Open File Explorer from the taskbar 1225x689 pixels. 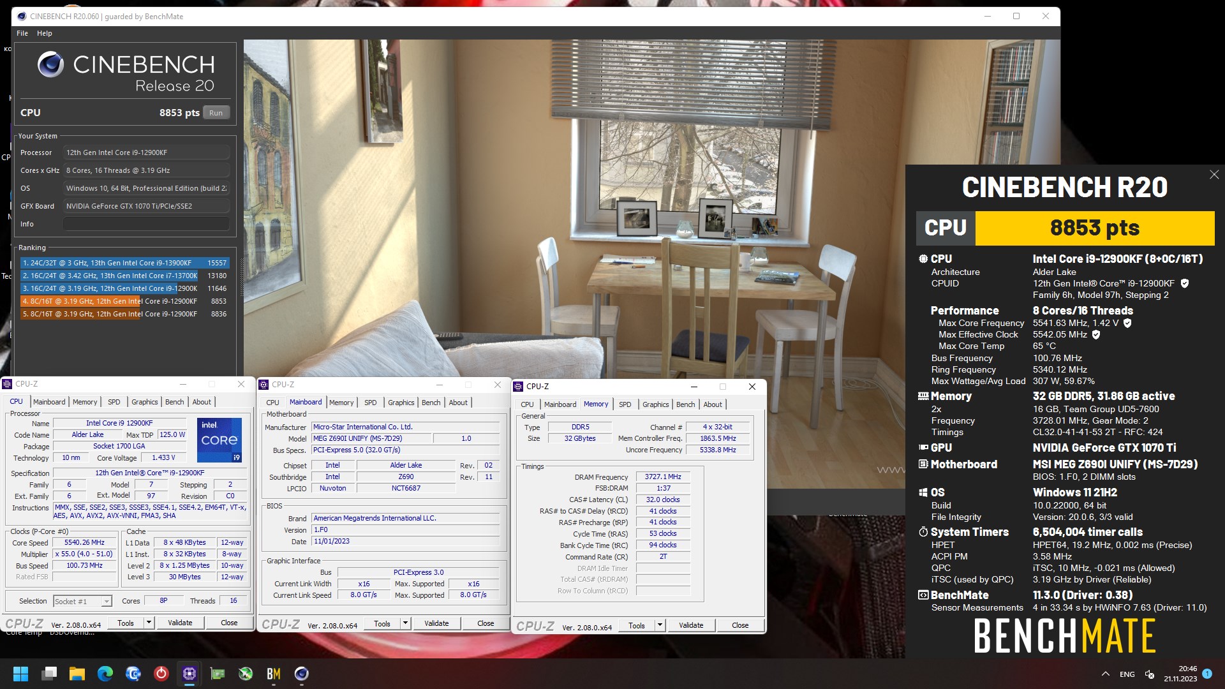(77, 674)
